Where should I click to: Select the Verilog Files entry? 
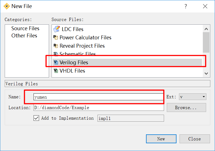click(127, 62)
